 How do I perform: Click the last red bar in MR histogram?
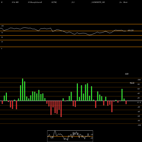[126, 103]
